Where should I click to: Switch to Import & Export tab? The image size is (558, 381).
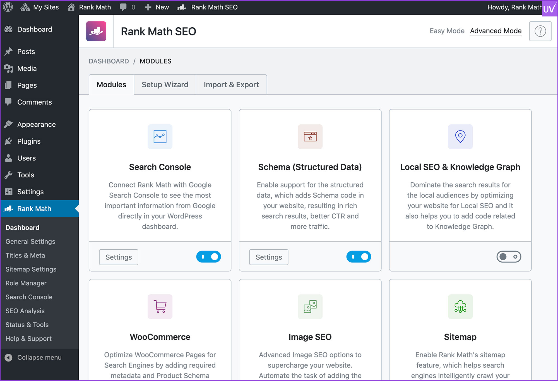click(x=231, y=85)
